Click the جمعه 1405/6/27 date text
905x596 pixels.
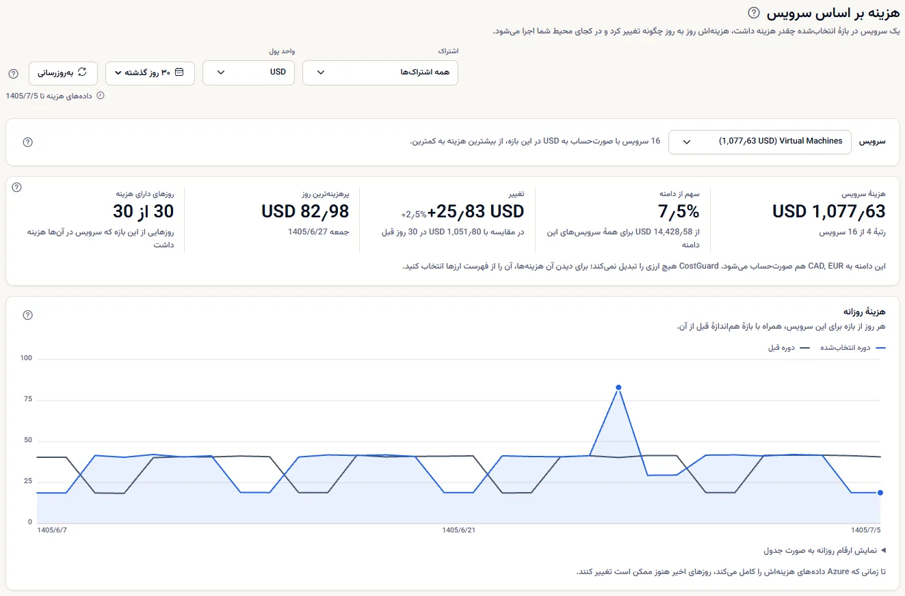point(318,232)
